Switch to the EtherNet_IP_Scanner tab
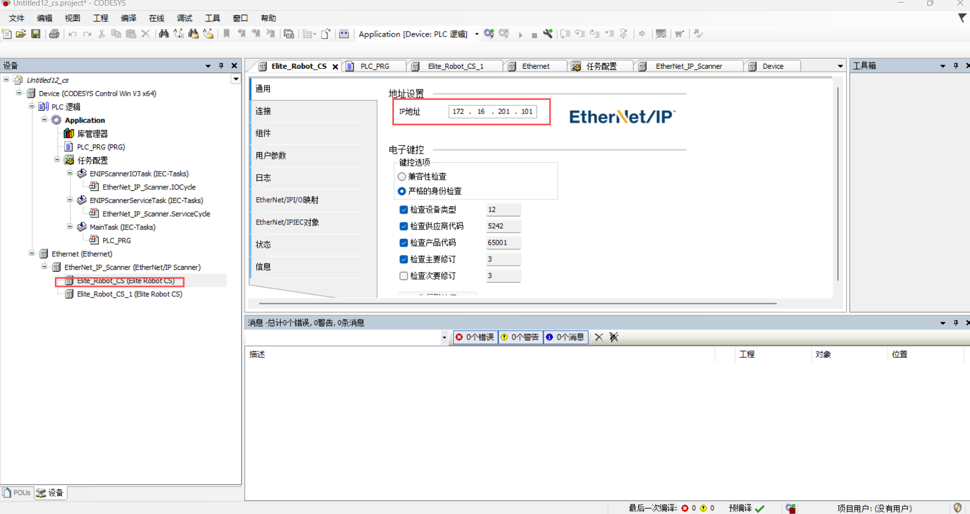Screen dimensions: 970x514 [688, 66]
